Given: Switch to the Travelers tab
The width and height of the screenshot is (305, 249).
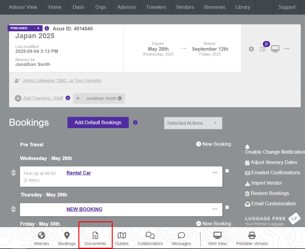Looking at the screenshot, I should [x=156, y=7].
